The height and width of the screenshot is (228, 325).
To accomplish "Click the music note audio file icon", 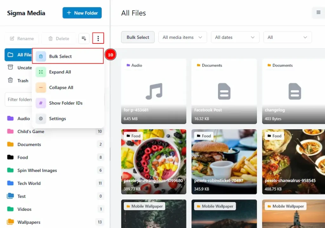I will (154, 91).
